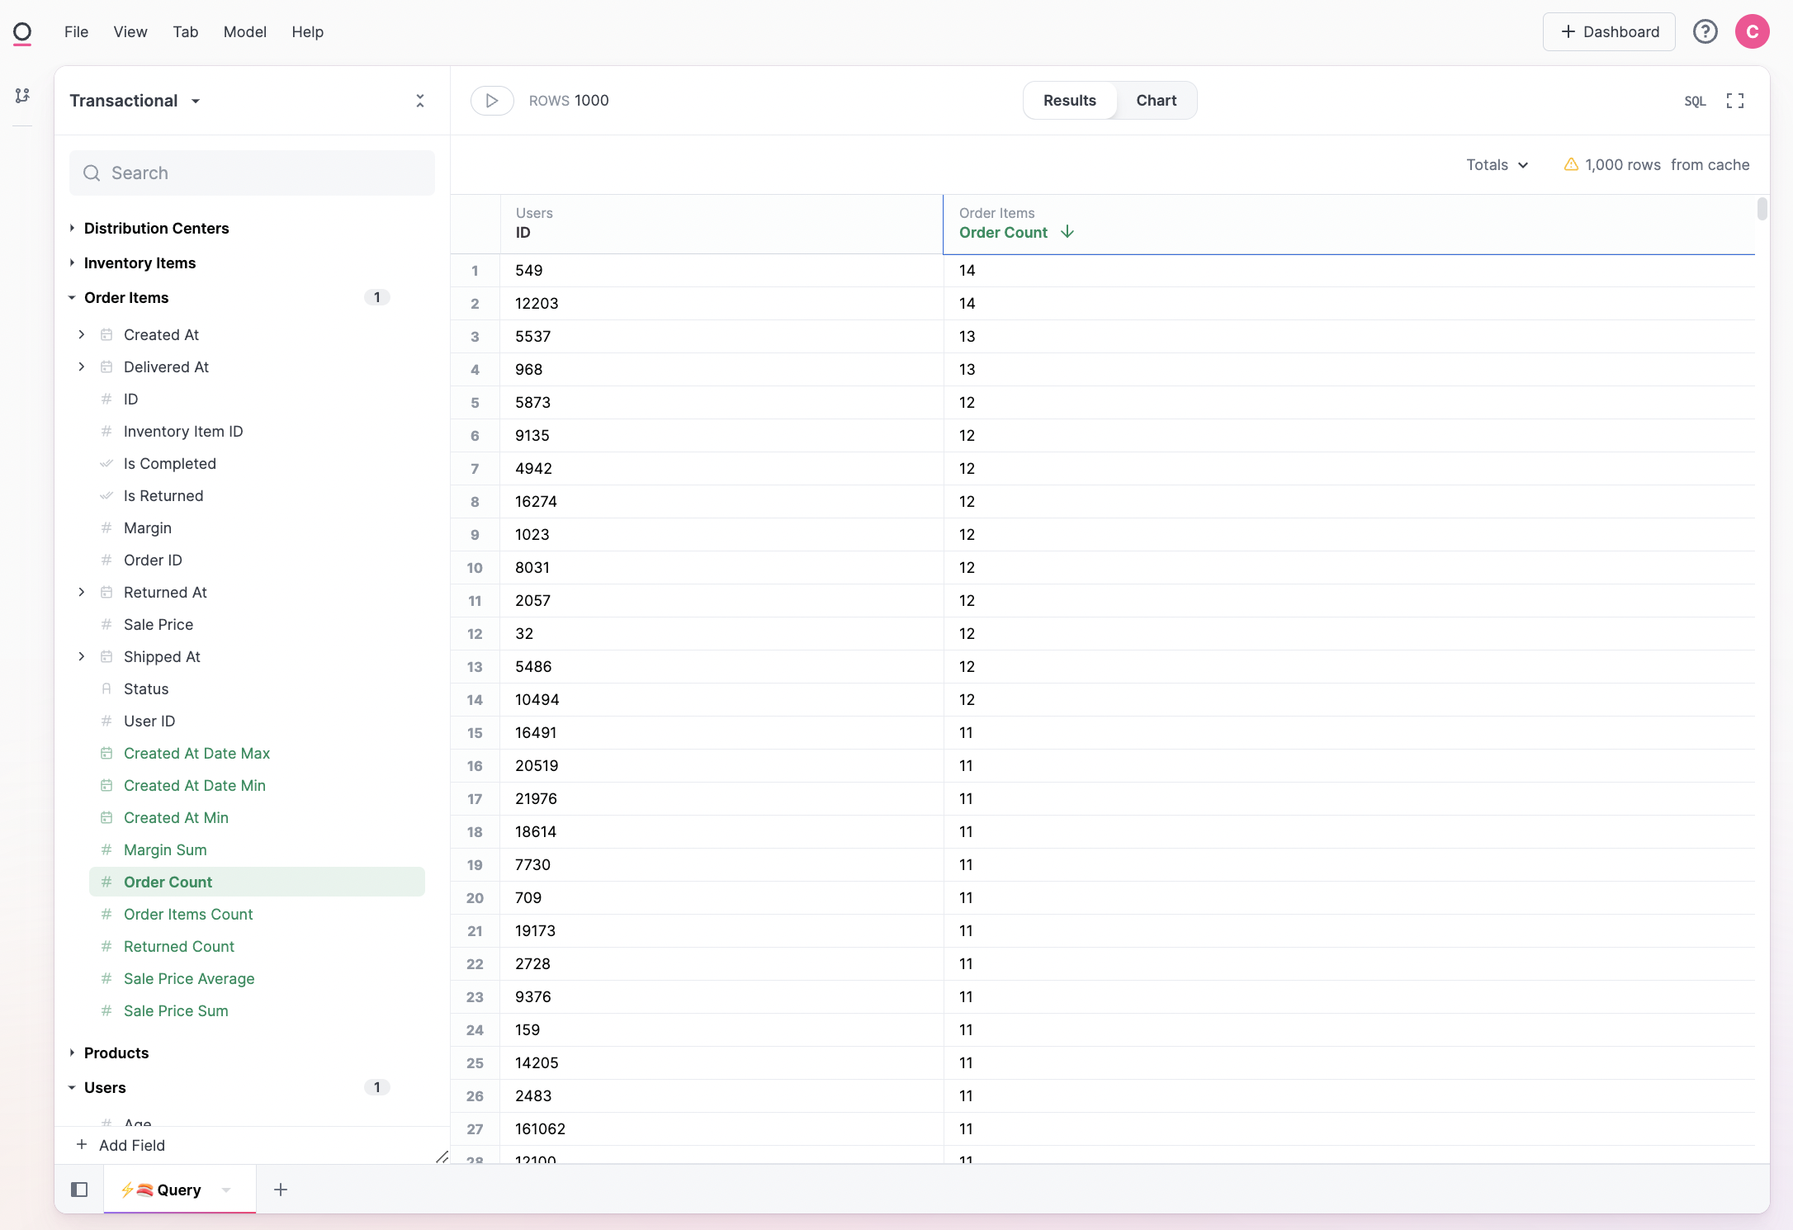Open the Model menu

click(244, 31)
